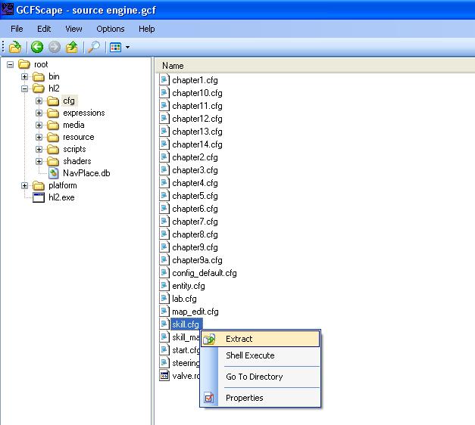Click the chapter1.cfg file icon

pos(164,80)
